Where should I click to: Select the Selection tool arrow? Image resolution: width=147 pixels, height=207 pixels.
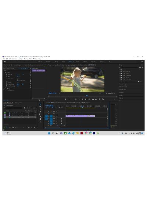40,104
